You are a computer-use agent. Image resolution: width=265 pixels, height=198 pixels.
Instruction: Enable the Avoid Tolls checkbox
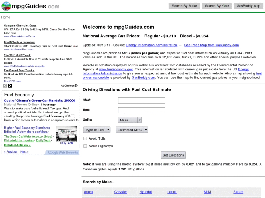[85, 138]
